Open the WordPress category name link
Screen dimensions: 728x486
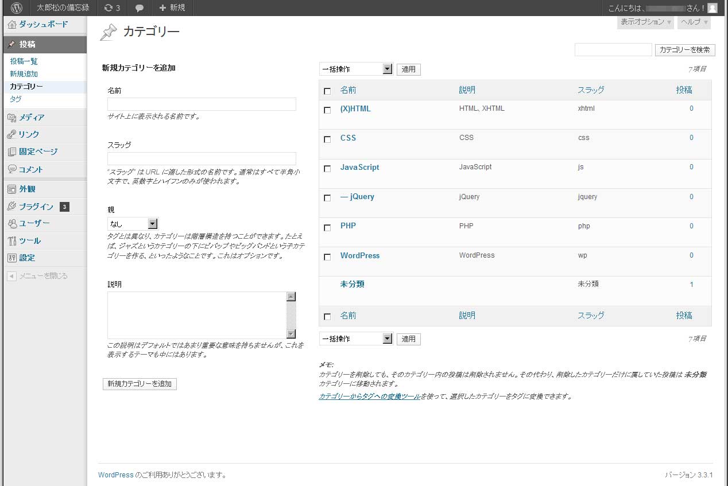tap(360, 255)
